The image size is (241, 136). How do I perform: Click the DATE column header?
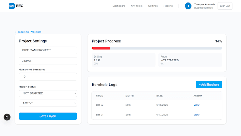coord(159,96)
